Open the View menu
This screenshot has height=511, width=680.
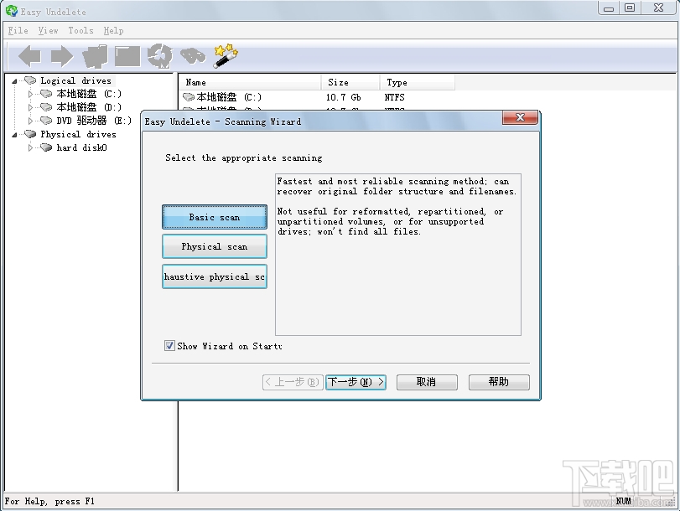48,30
